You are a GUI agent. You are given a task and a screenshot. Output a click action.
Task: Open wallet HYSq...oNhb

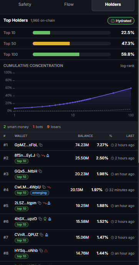26,251
